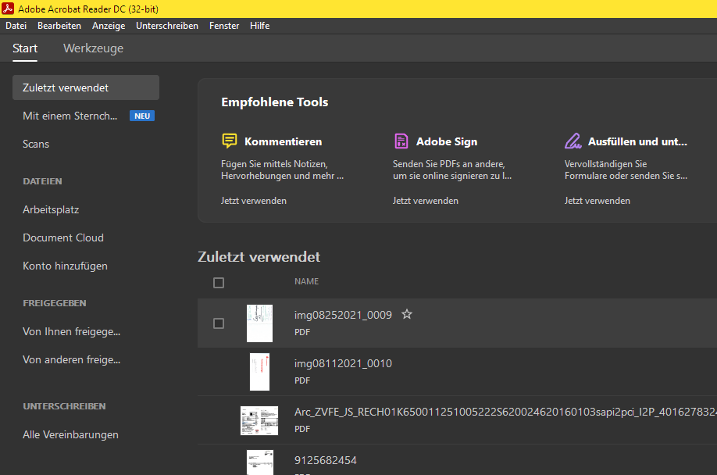
Task: Sort the list by NAME column header
Action: [306, 281]
